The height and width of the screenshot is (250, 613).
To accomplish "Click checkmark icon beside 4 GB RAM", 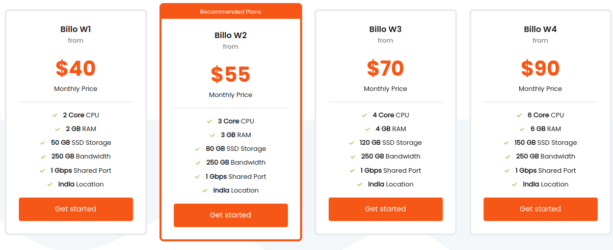I will click(x=367, y=129).
